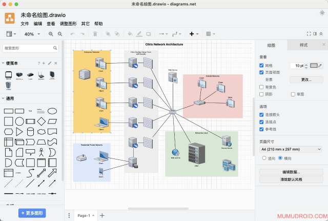
Task: Click the search magnifier in shapes search
Action: (55, 48)
